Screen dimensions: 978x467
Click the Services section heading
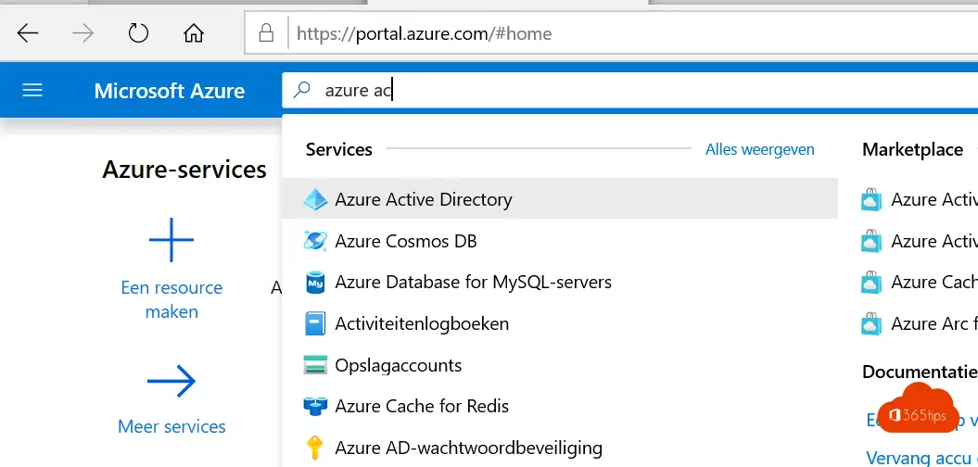click(x=338, y=149)
